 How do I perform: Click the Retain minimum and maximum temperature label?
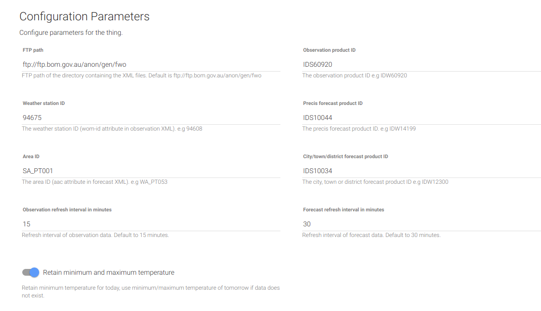109,272
